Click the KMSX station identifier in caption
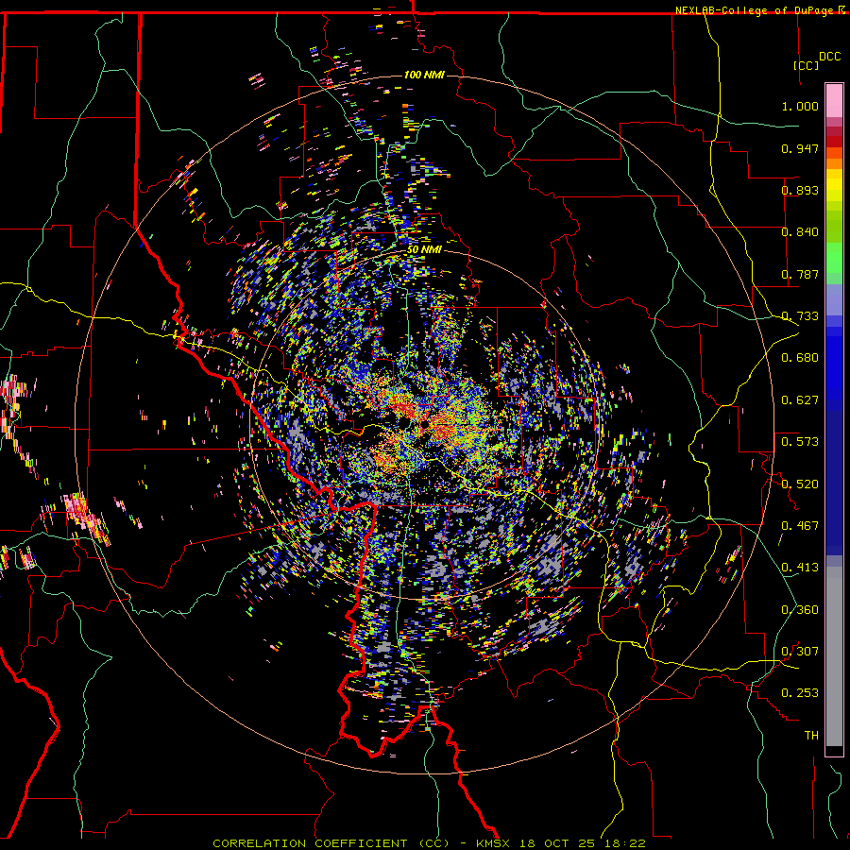 [493, 843]
